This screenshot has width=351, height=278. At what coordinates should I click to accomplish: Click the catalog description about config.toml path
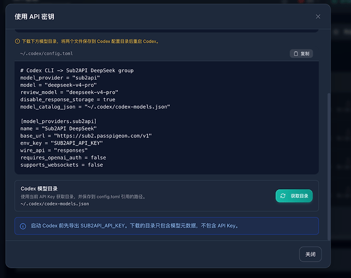click(x=83, y=196)
